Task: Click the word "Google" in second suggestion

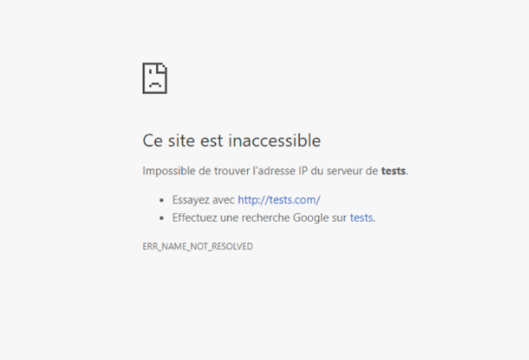Action: tap(311, 218)
